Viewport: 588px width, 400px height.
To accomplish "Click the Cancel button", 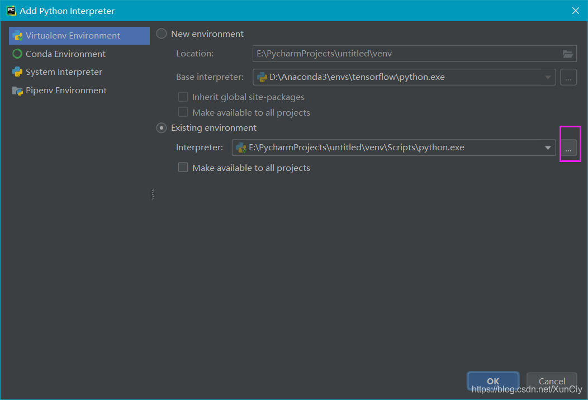I will point(552,381).
